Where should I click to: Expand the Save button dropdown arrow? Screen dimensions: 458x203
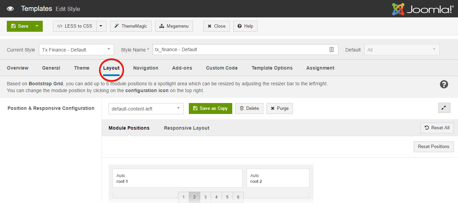(38, 26)
